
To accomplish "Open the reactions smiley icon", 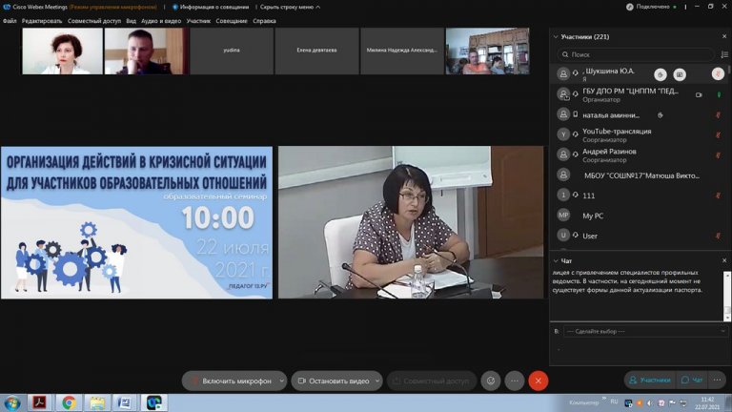I will (x=491, y=381).
